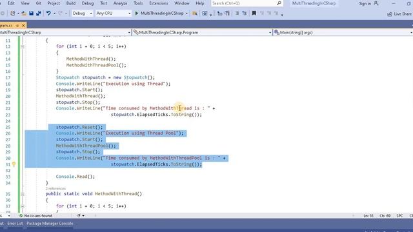Image resolution: width=413 pixels, height=232 pixels.
Task: Open the Test menu
Action: point(103,3)
